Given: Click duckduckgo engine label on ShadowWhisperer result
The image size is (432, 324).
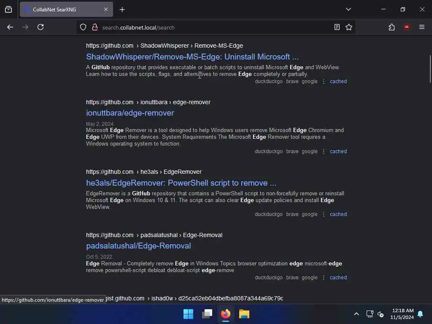Looking at the screenshot, I should [269, 81].
